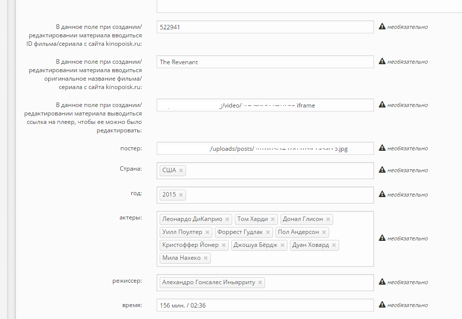Remove Дуан Ховард actor tag
462x319 pixels.
coord(334,245)
